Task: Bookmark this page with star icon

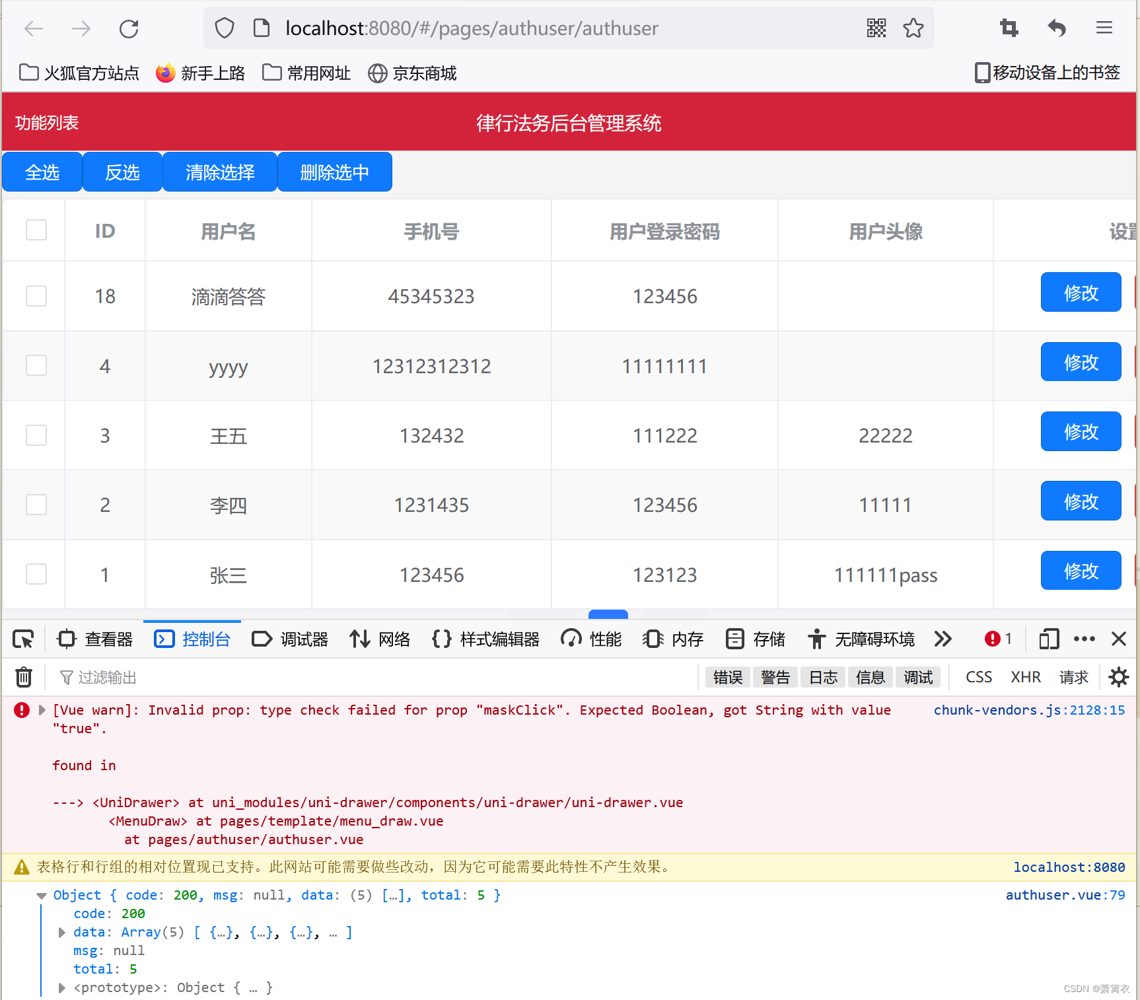Action: point(913,28)
